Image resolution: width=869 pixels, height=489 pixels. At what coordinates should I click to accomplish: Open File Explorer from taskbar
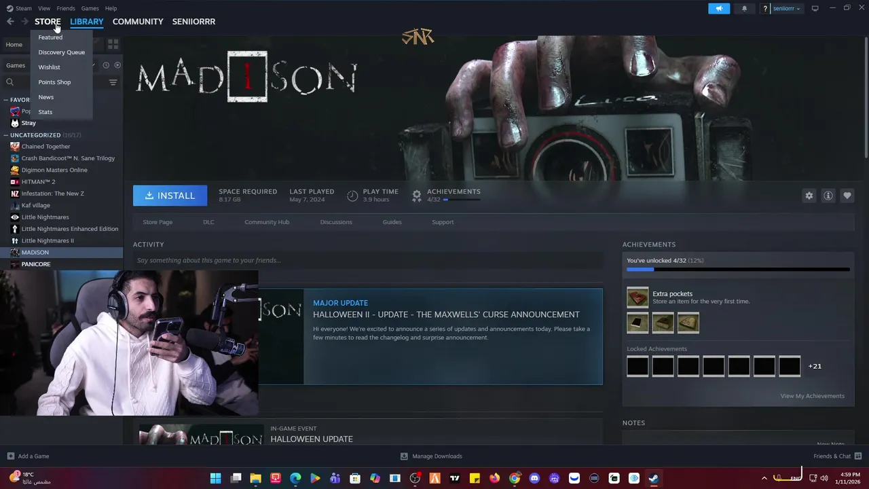(255, 478)
